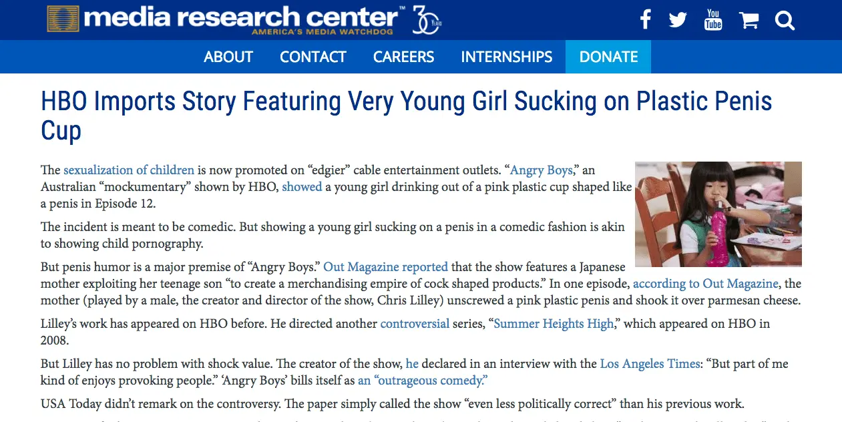Open the About menu item

(228, 57)
